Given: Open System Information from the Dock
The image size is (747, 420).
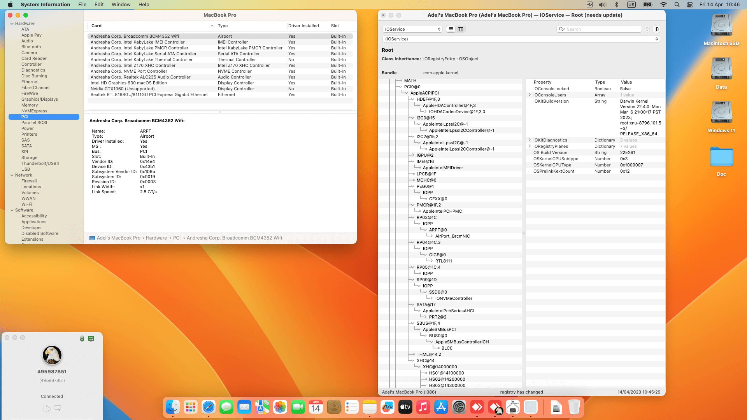Looking at the screenshot, I should coord(513,407).
